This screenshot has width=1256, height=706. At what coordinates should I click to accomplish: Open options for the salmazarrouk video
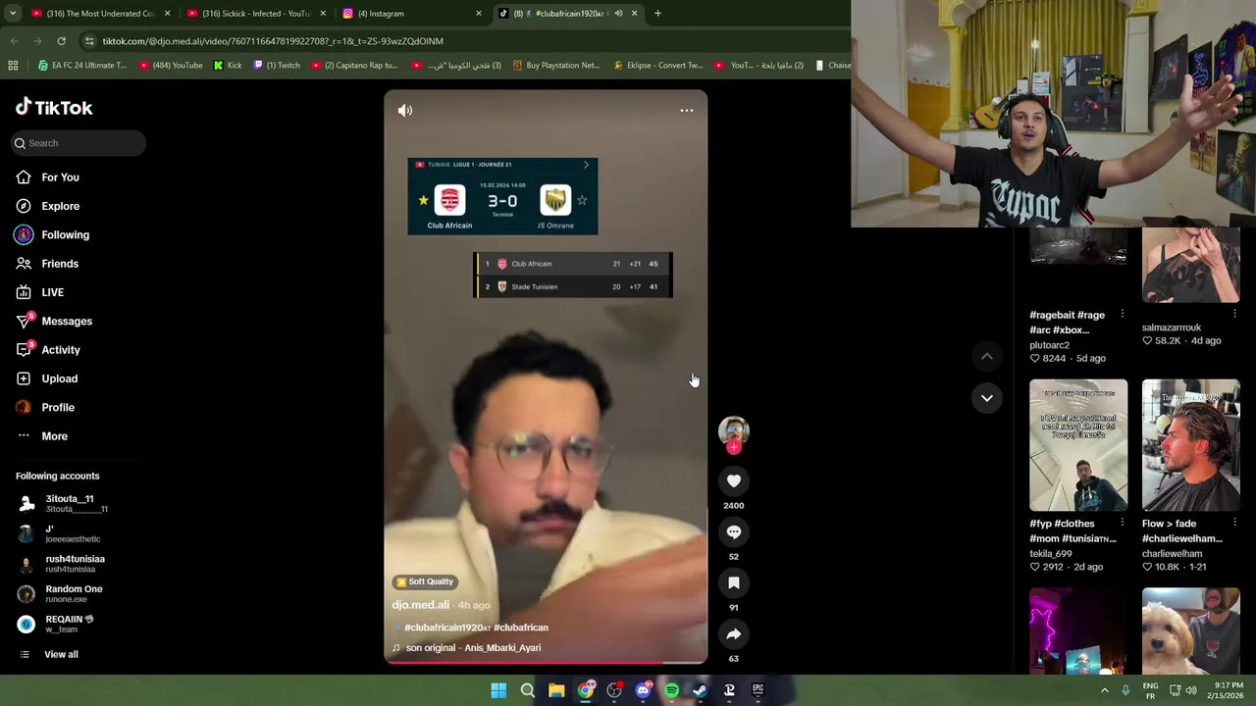(1234, 314)
